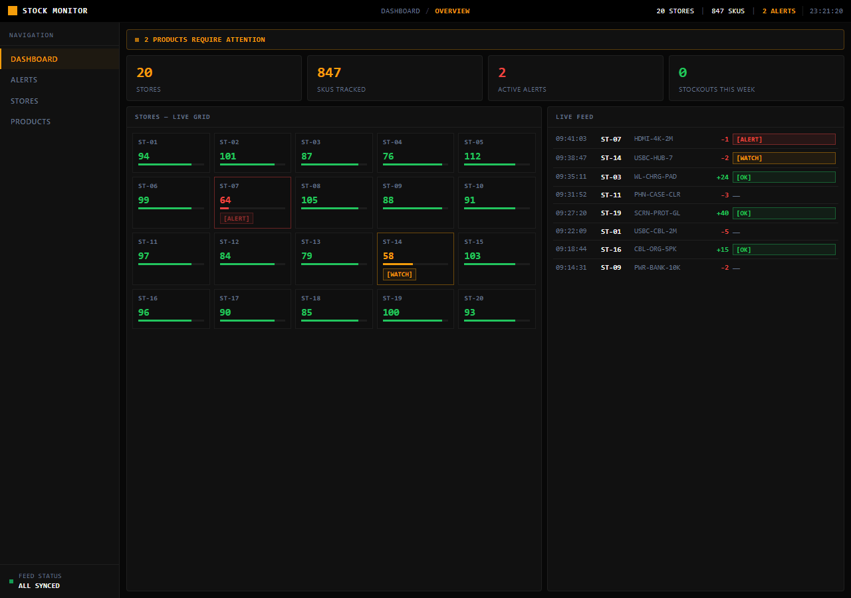Click the orange stock bar on ST-14
This screenshot has width=851, height=598.
pyautogui.click(x=398, y=264)
